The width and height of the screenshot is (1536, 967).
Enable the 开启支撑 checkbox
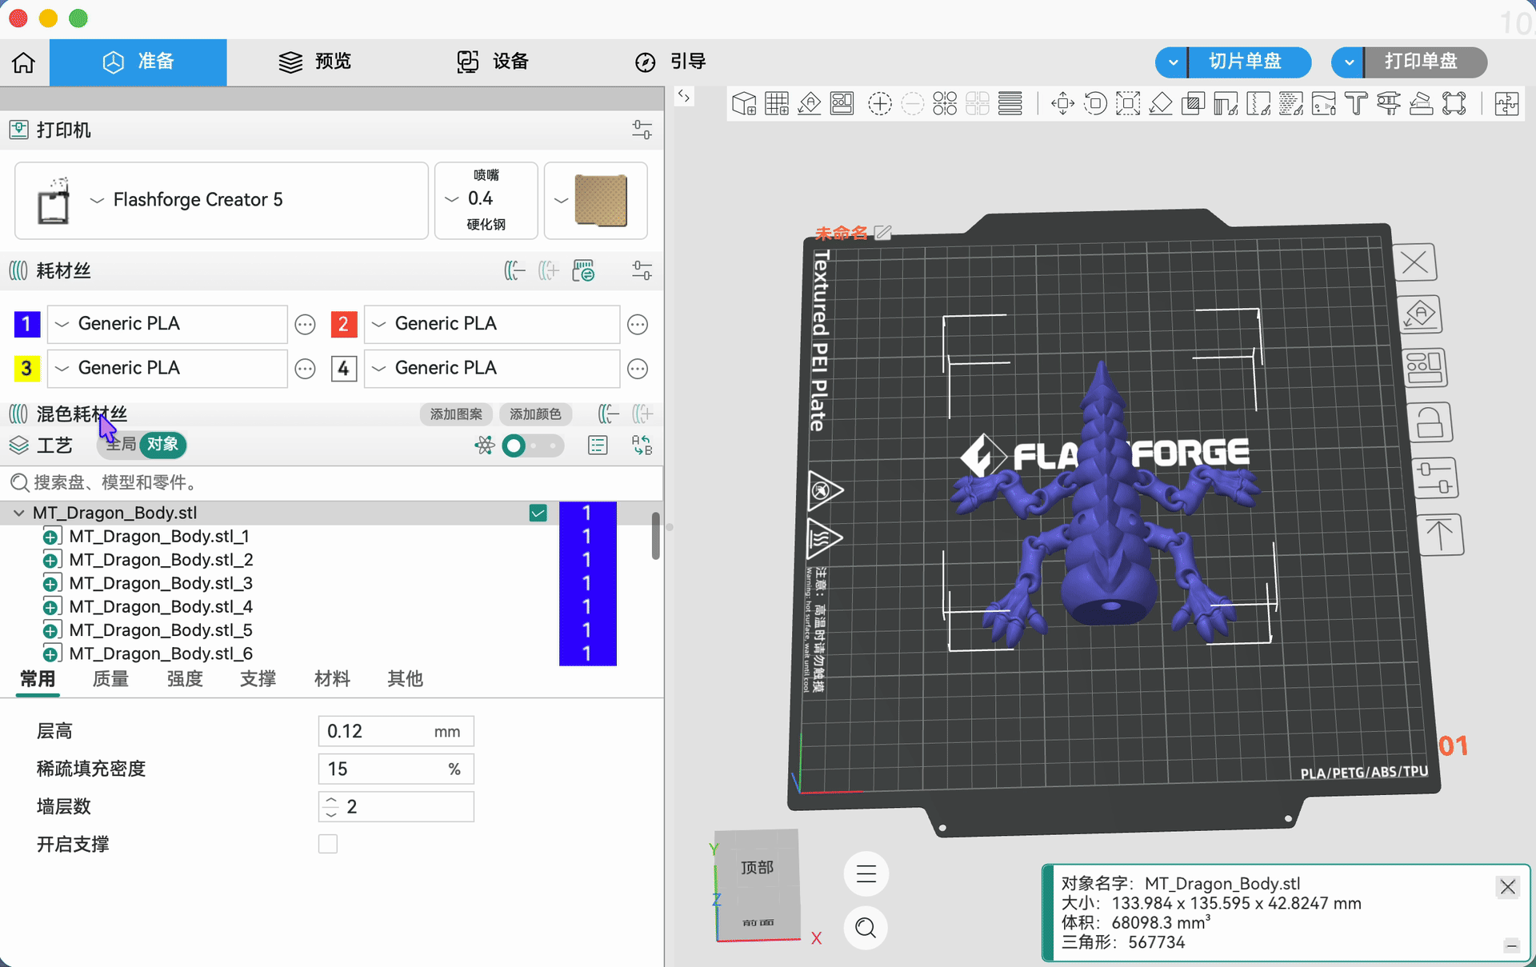click(328, 844)
